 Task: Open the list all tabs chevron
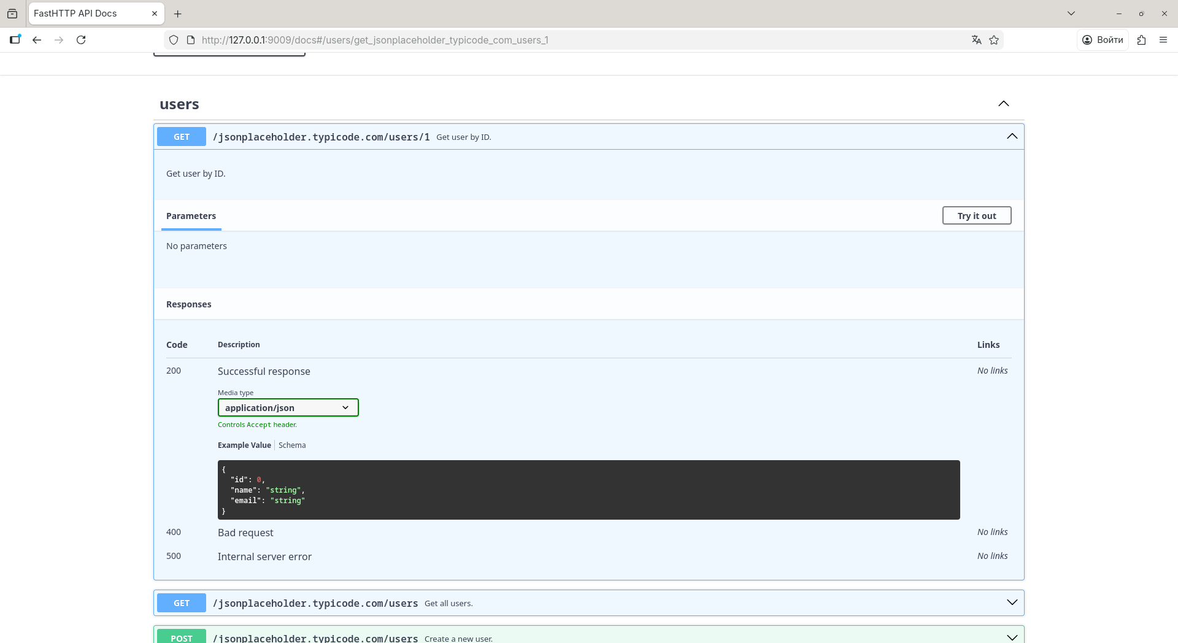tap(1071, 13)
